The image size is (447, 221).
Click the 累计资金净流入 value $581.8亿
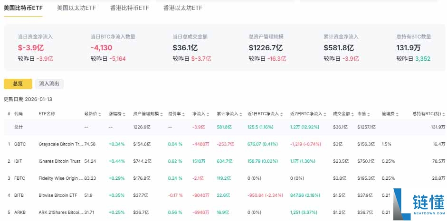(x=339, y=48)
